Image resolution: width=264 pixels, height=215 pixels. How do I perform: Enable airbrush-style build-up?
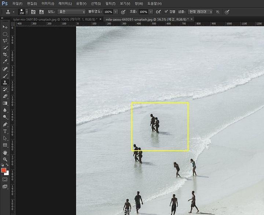click(x=158, y=12)
